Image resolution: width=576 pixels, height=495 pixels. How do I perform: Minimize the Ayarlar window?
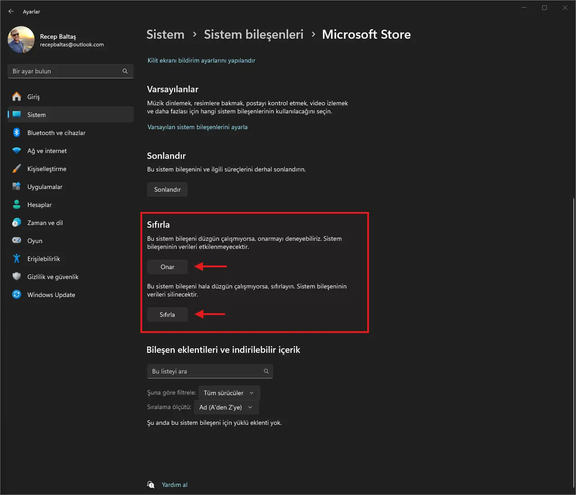pos(524,8)
